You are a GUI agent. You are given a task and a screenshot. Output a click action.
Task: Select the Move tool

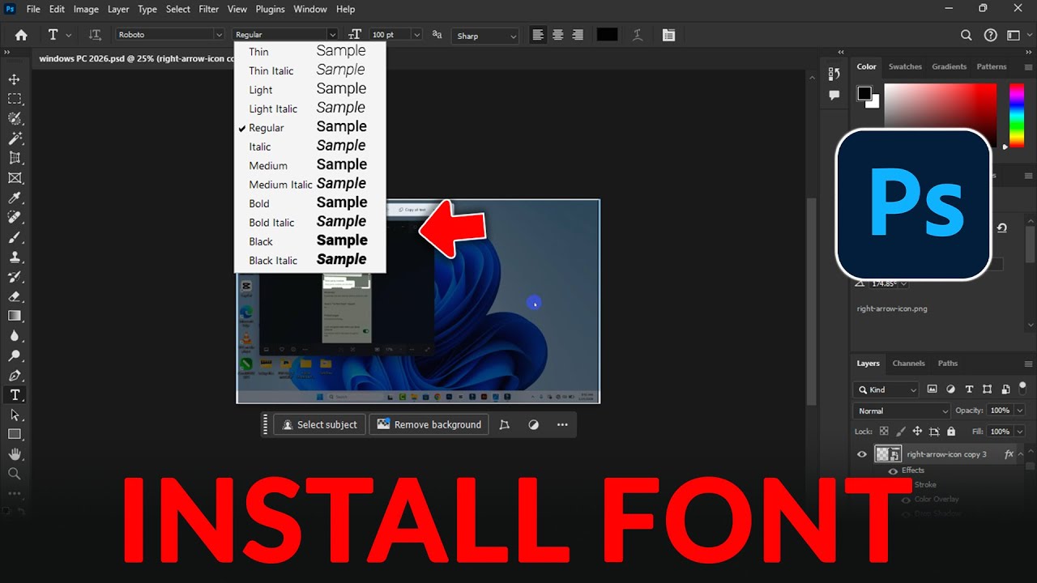(x=15, y=79)
